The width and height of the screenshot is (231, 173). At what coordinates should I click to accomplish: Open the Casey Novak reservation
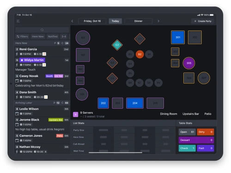coord(42,81)
